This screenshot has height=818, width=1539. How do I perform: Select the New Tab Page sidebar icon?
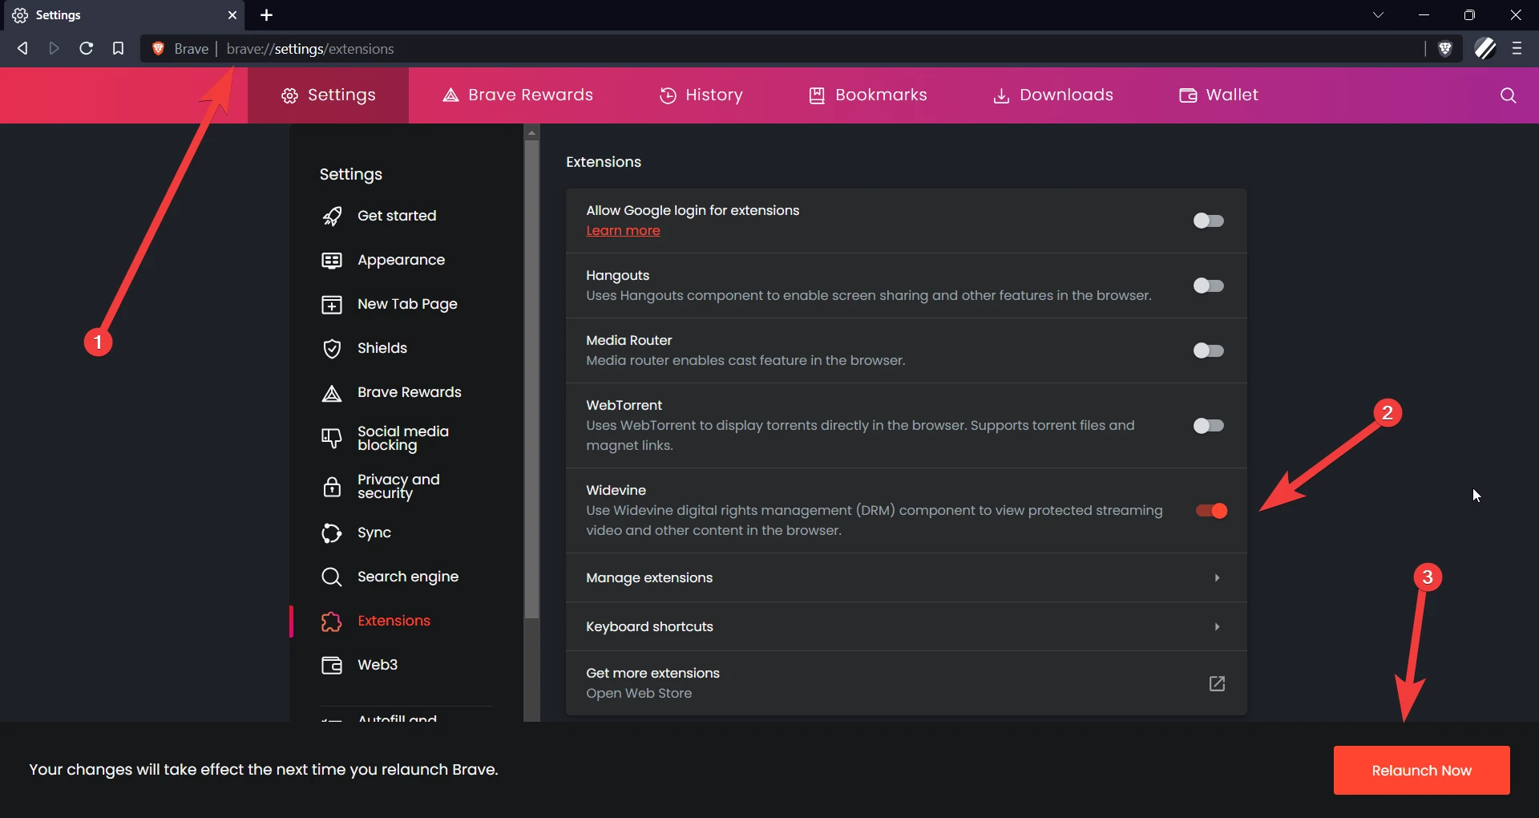pyautogui.click(x=332, y=304)
